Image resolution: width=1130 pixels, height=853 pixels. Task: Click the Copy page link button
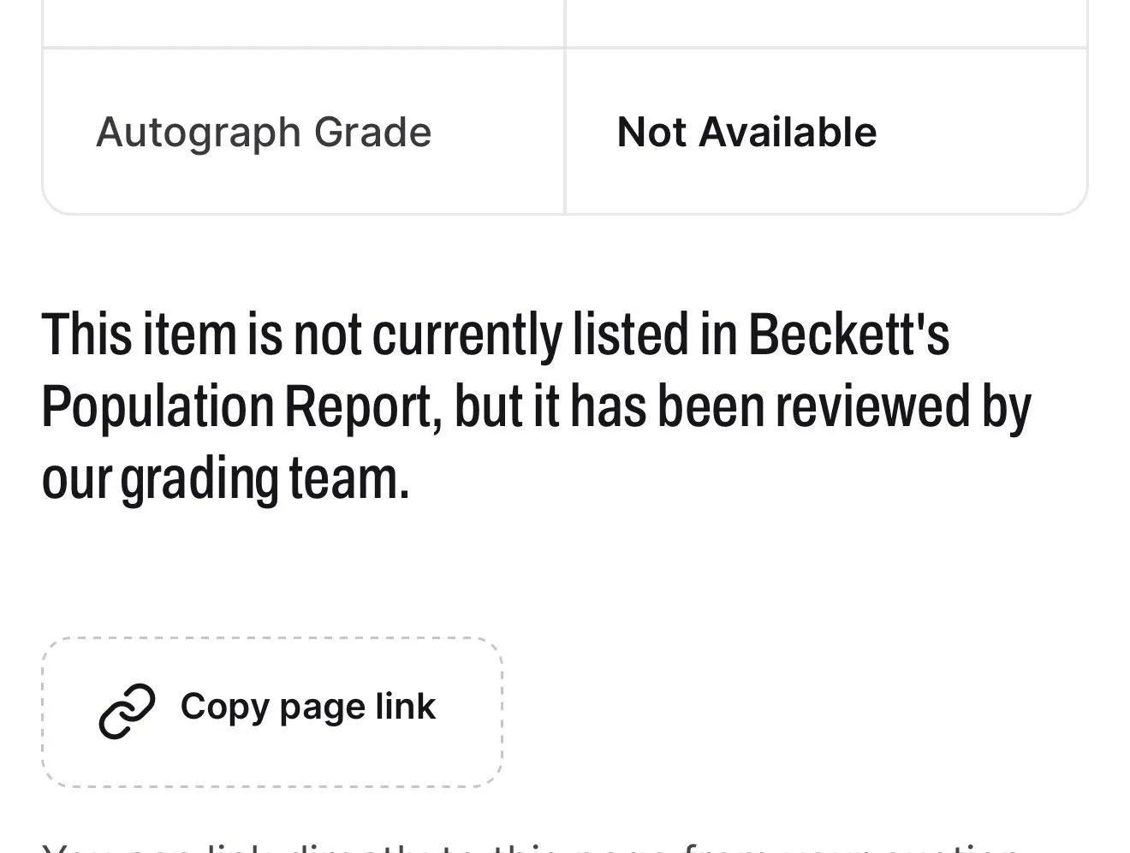[272, 712]
